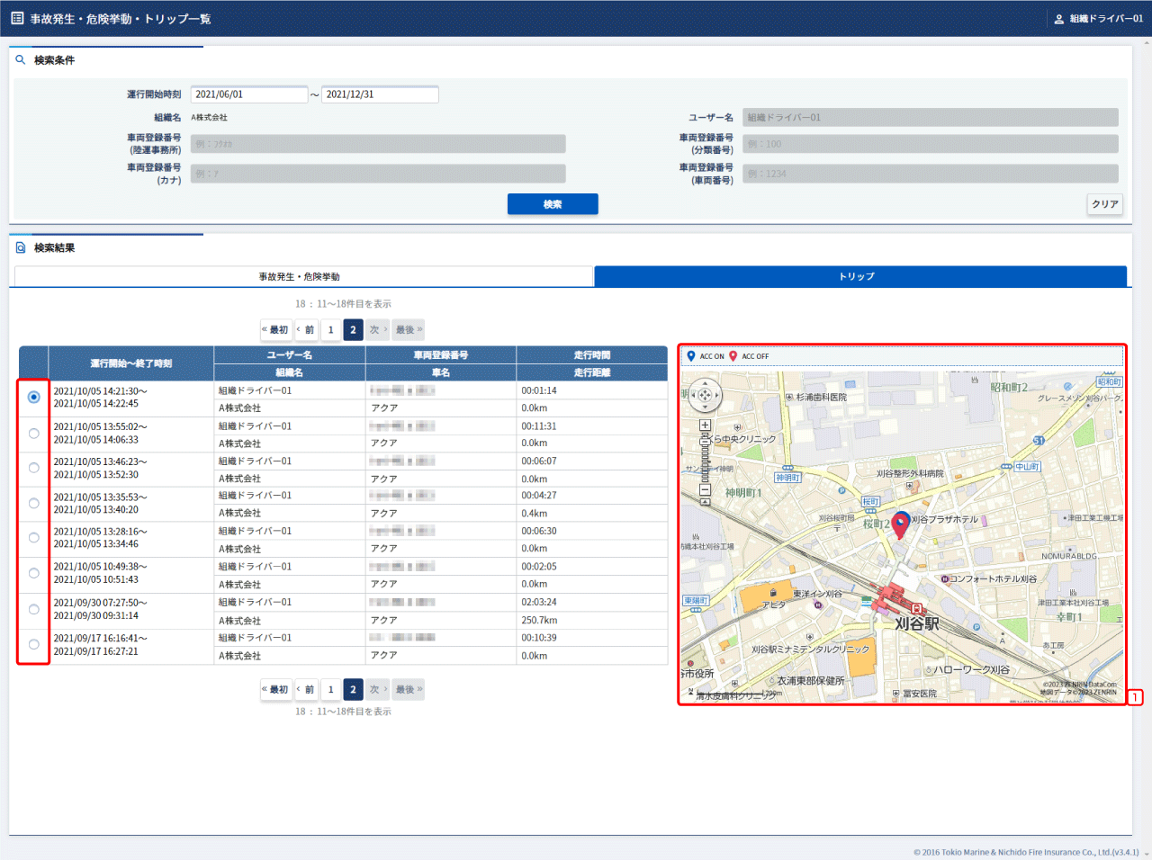This screenshot has height=860, width=1152.
Task: Click the start date field 2021/06/01
Action: click(249, 94)
